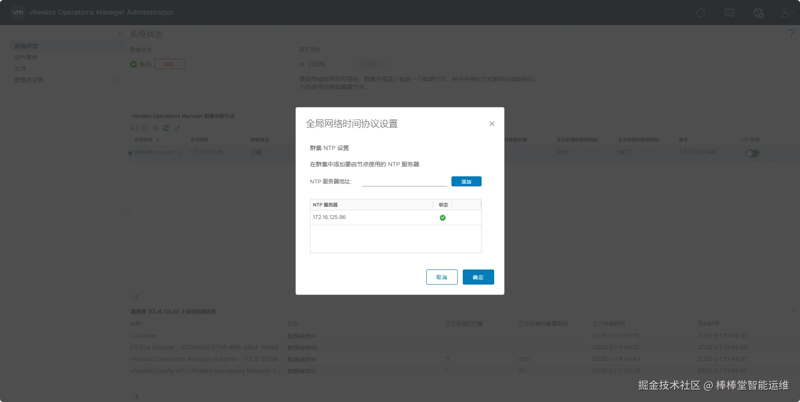Click the vRealize Operations Manager Adapter row
Screen dimensions: 800x402
[204, 359]
